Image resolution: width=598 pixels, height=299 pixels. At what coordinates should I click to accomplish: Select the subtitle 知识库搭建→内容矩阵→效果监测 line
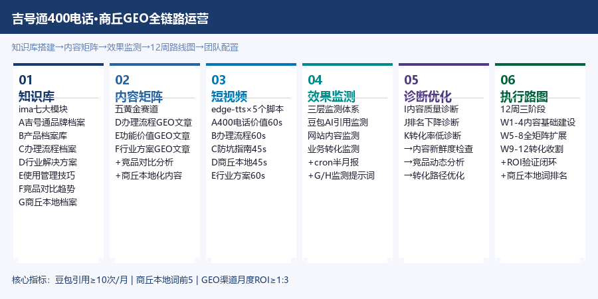pos(125,47)
